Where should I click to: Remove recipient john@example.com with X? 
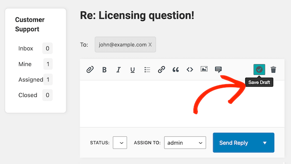pos(150,45)
